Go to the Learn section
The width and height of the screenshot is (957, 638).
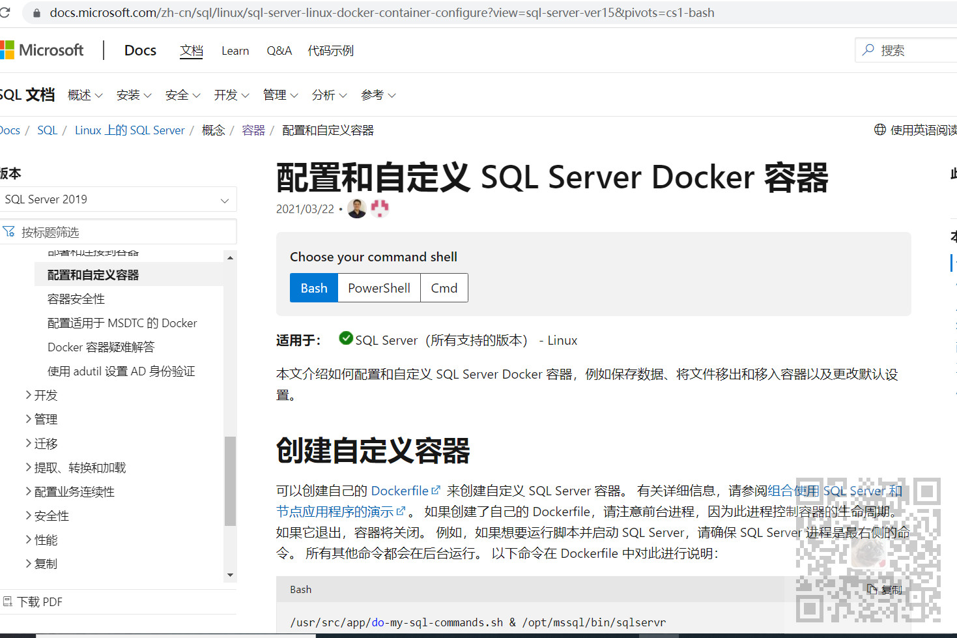pyautogui.click(x=235, y=51)
